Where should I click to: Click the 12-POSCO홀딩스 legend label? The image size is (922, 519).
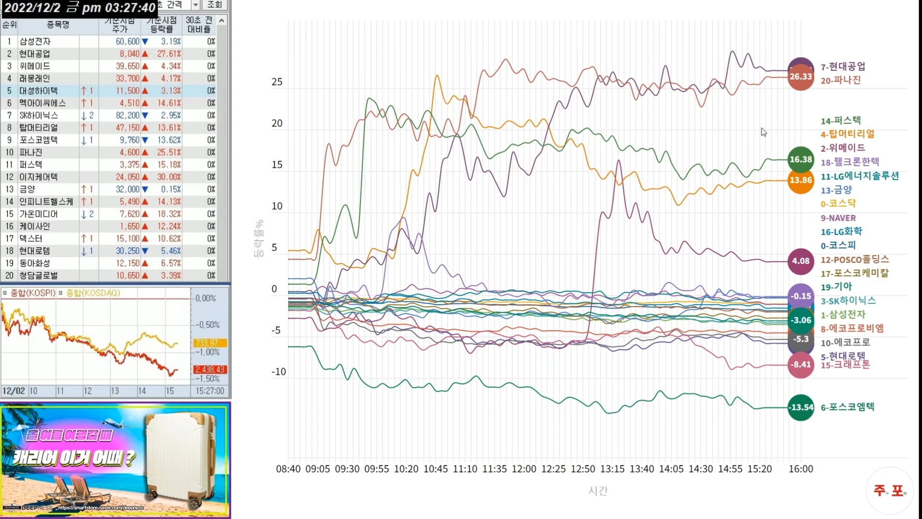tap(855, 259)
